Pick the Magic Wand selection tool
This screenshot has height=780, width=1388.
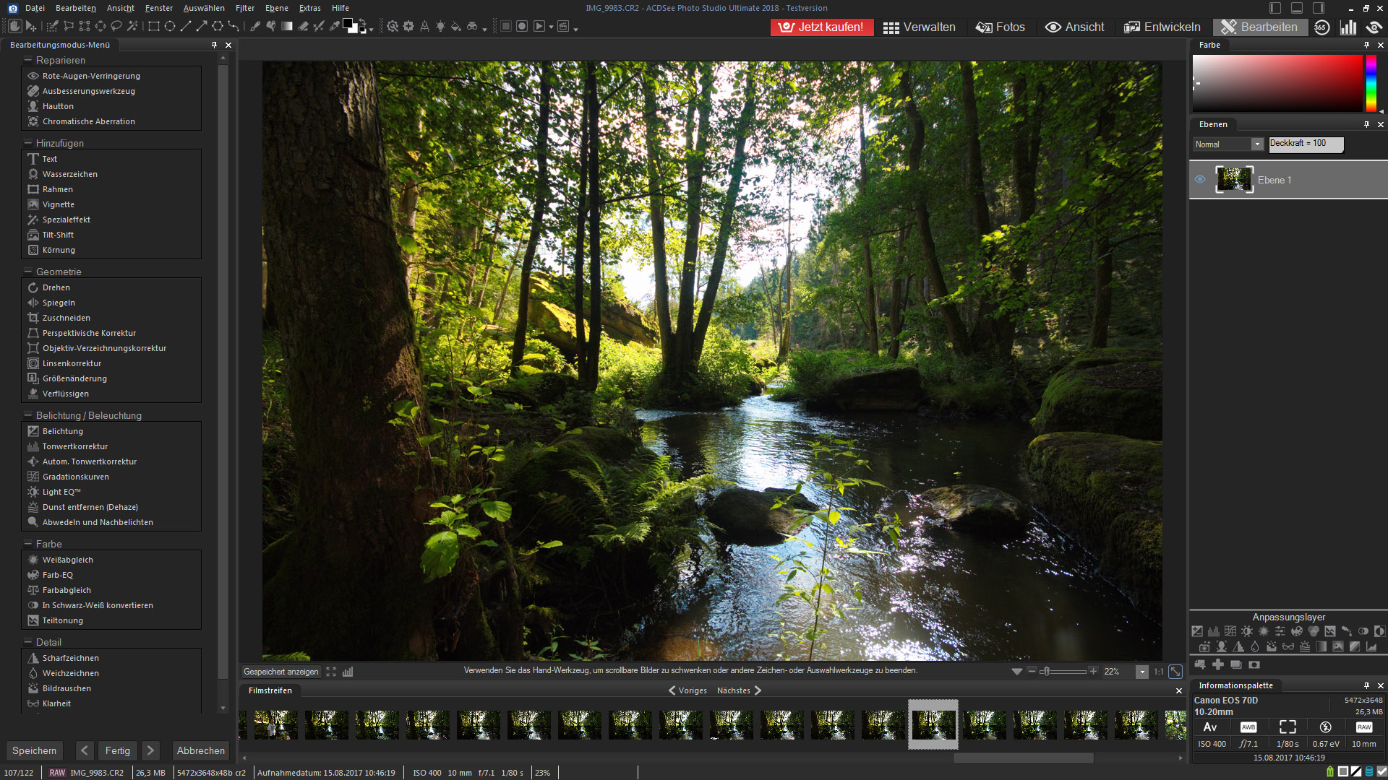[132, 26]
